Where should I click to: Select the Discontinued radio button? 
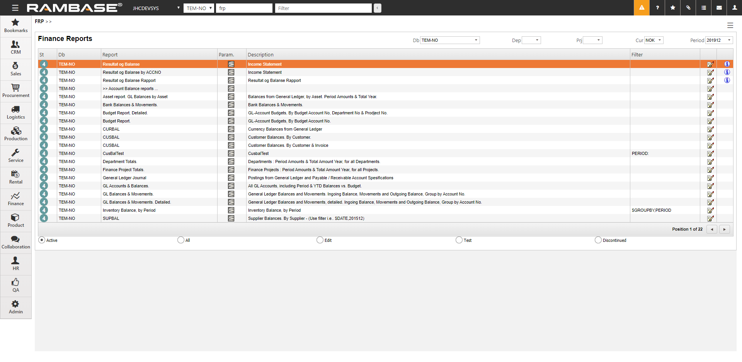(598, 240)
